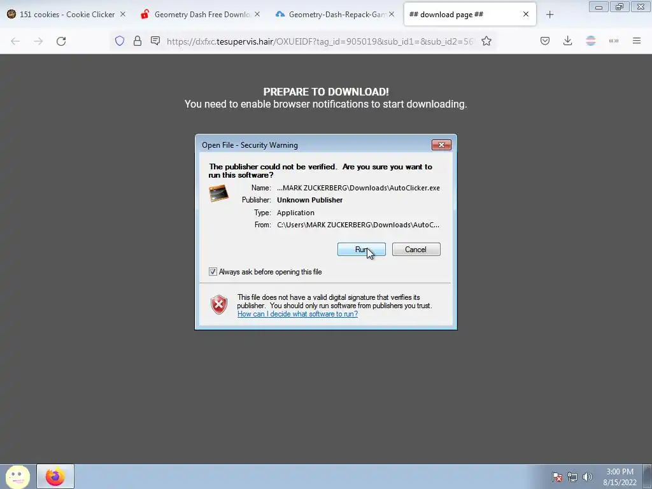Image resolution: width=652 pixels, height=489 pixels.
Task: Go forward to the next page
Action: pos(38,41)
